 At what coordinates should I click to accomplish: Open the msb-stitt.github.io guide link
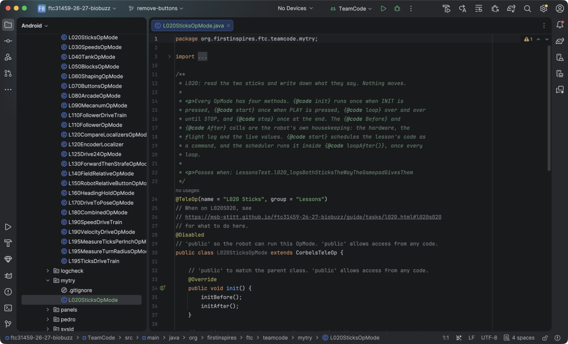(x=313, y=217)
